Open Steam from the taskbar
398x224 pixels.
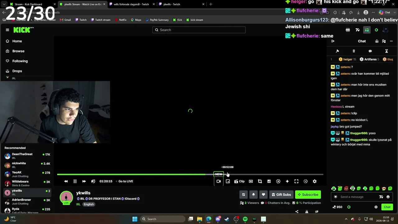coord(227,219)
